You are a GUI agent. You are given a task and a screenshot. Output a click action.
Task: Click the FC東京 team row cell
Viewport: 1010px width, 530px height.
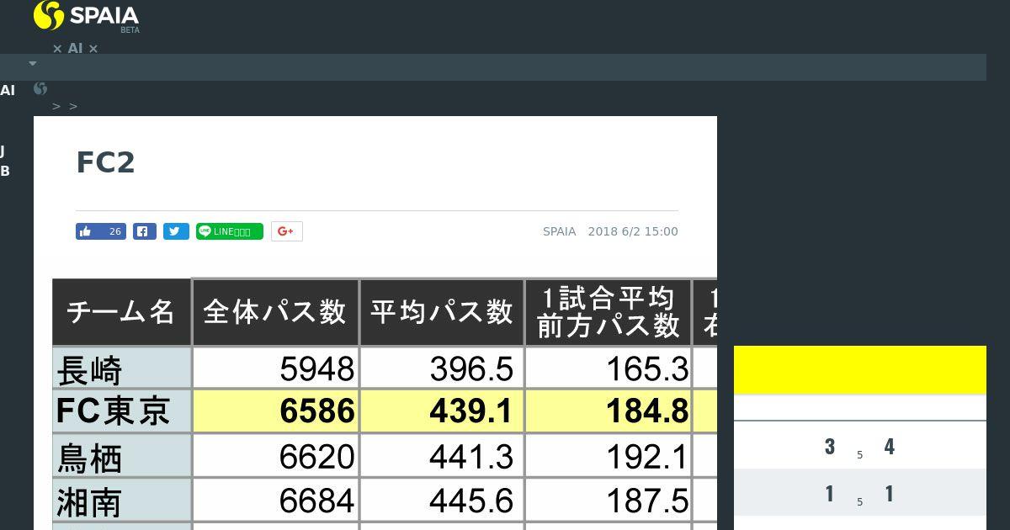click(x=121, y=411)
